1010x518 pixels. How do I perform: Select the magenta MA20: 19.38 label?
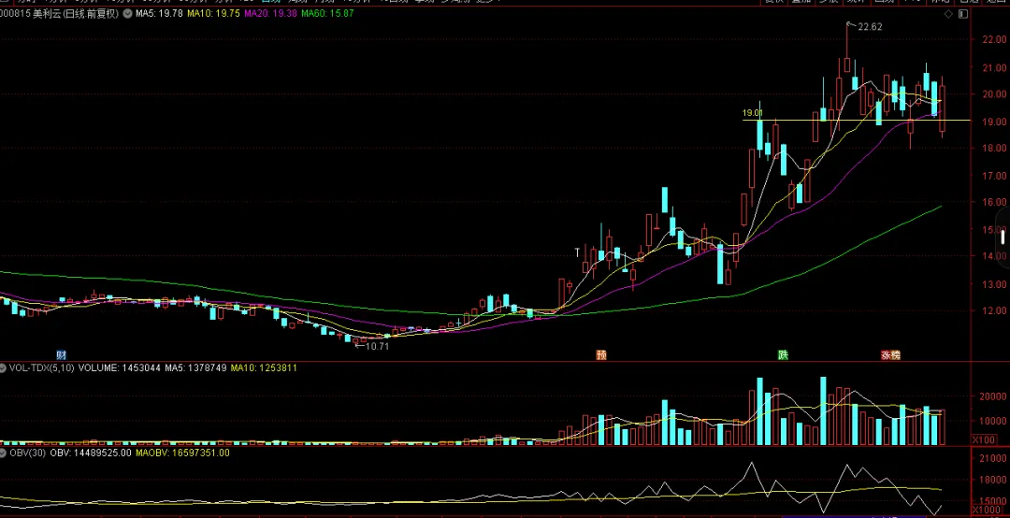tap(271, 13)
